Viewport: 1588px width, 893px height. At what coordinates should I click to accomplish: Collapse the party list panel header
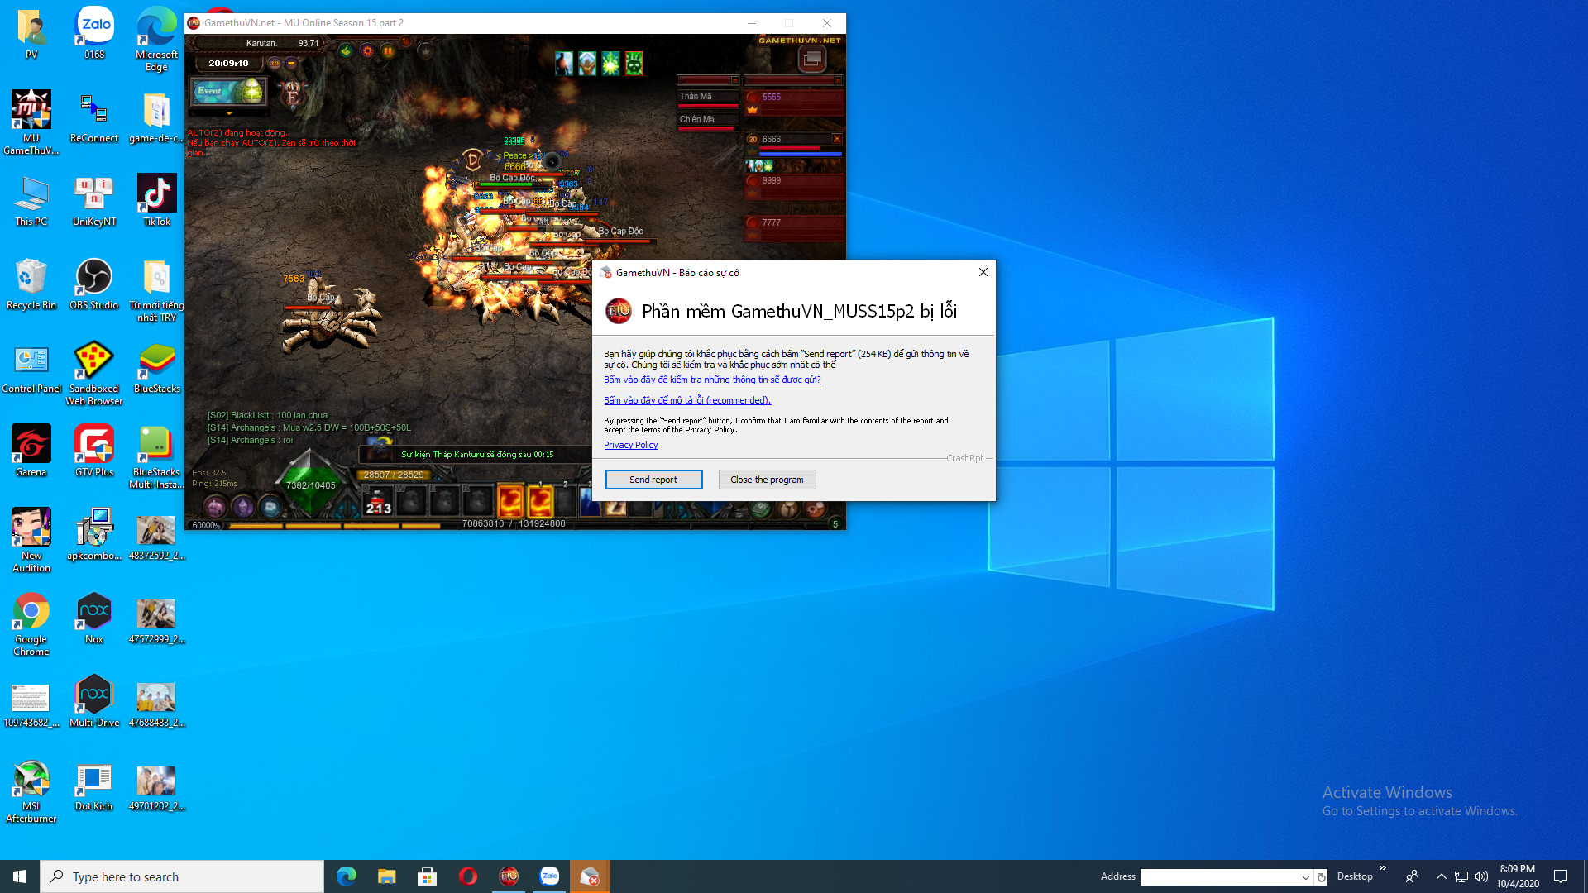pos(838,80)
